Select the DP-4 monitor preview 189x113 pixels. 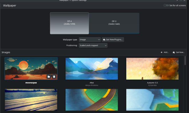(69, 23)
